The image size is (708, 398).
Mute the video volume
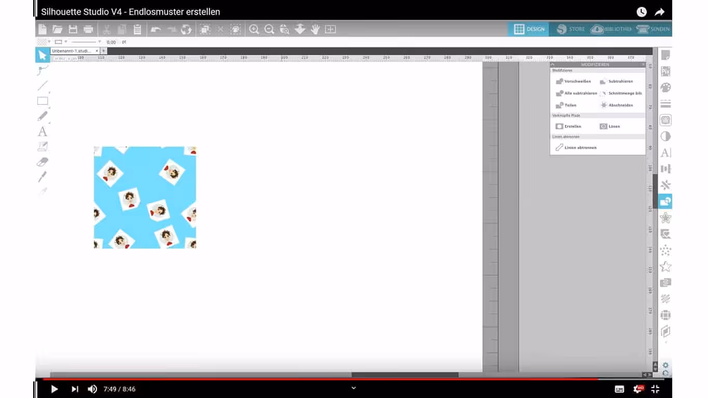pyautogui.click(x=92, y=389)
